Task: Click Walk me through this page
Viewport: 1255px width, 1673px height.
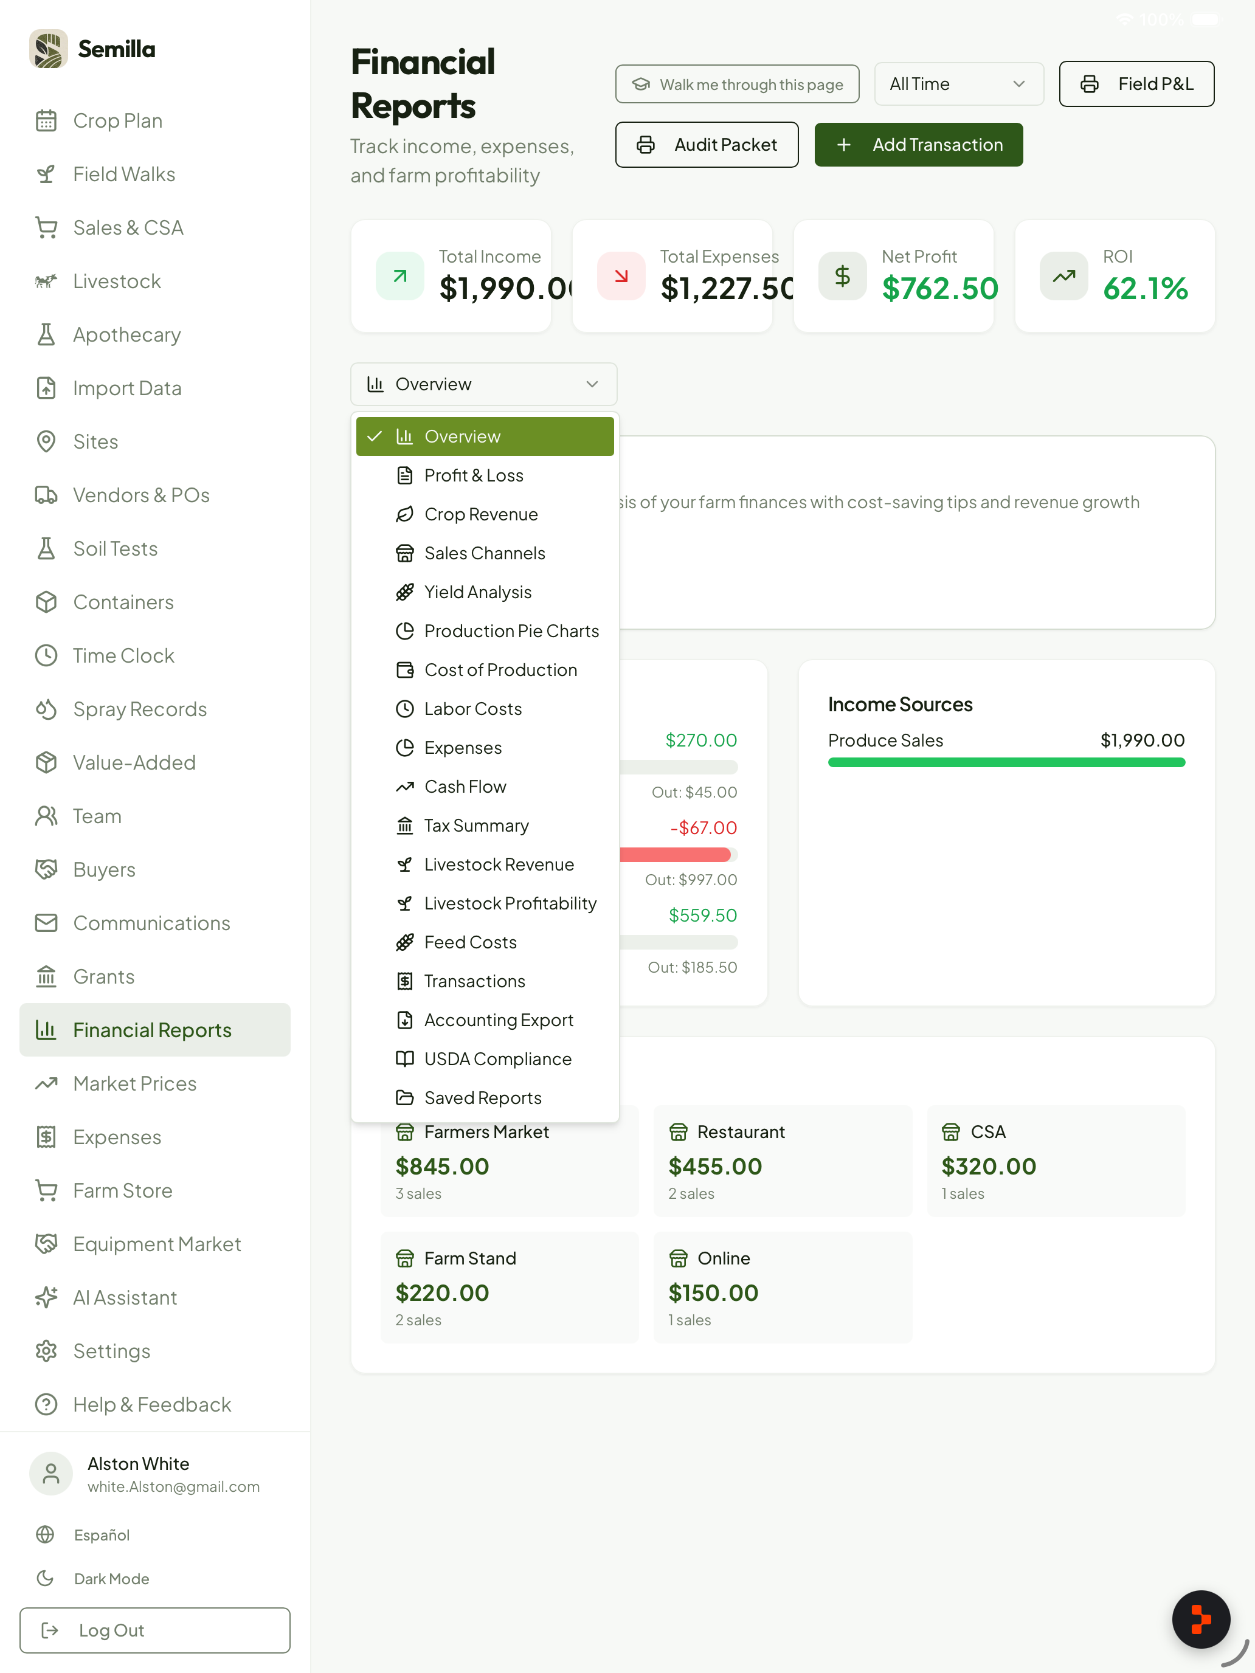Action: tap(737, 84)
